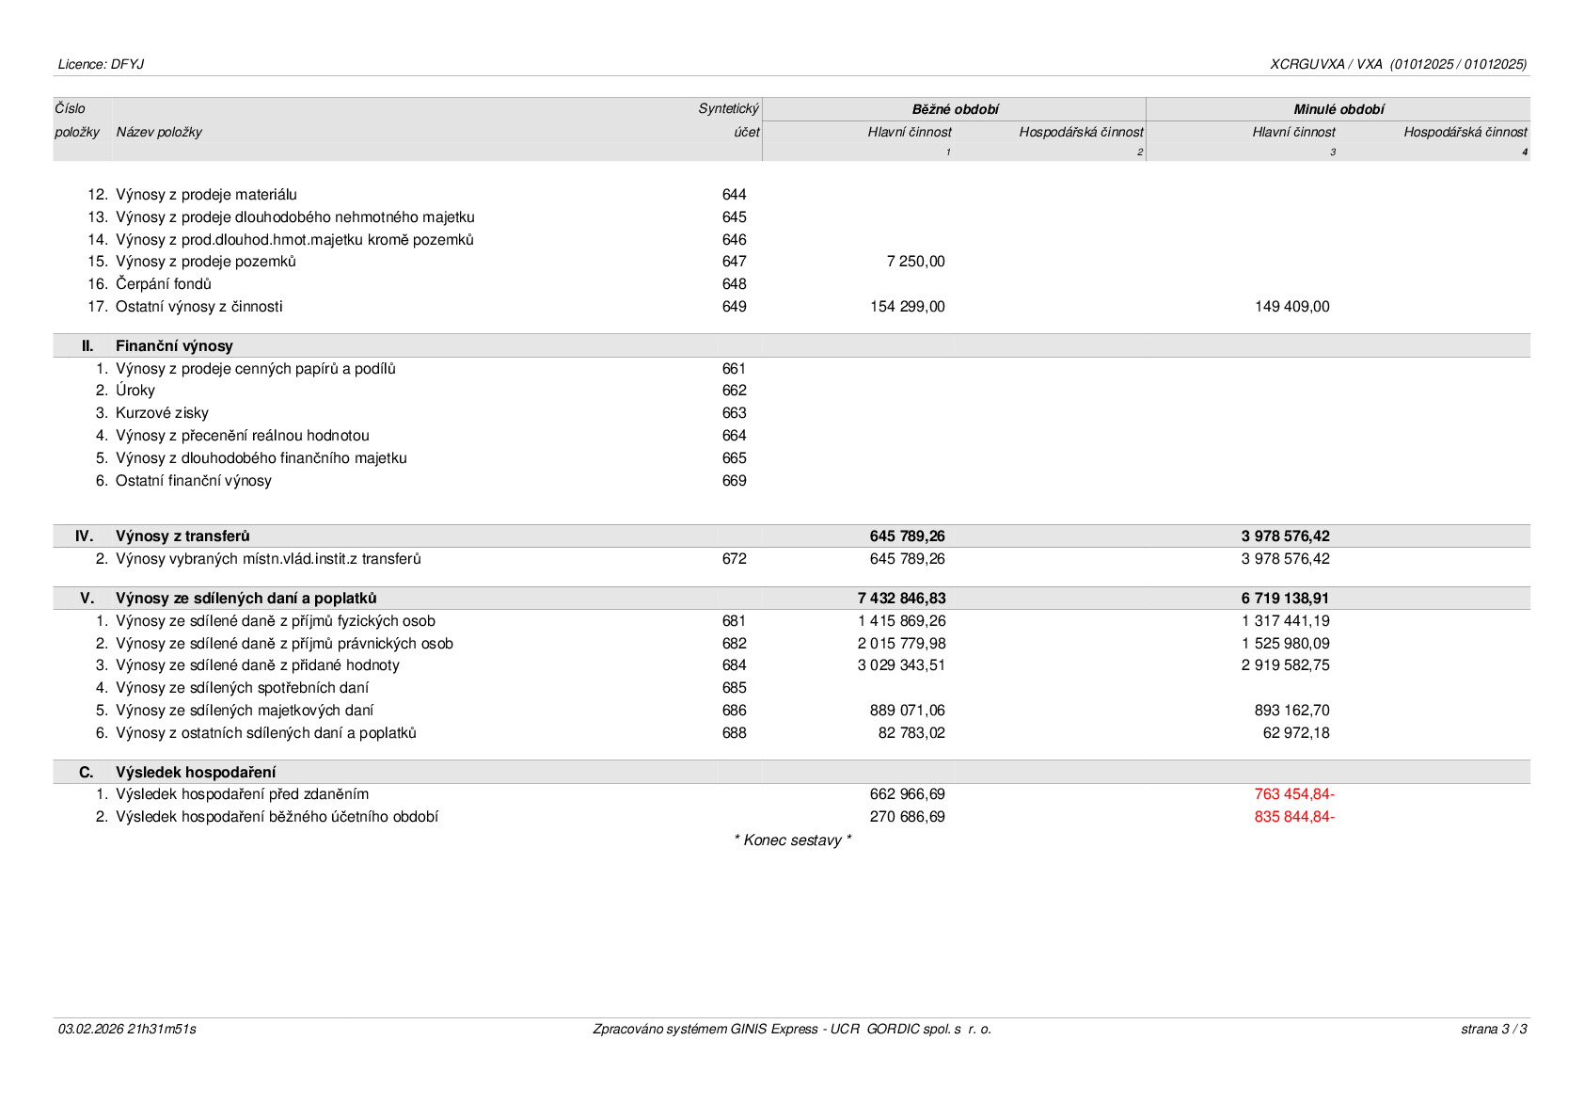Viewport: 1584px width, 1120px height.
Task: Click the Název položky column header
Action: [x=159, y=132]
